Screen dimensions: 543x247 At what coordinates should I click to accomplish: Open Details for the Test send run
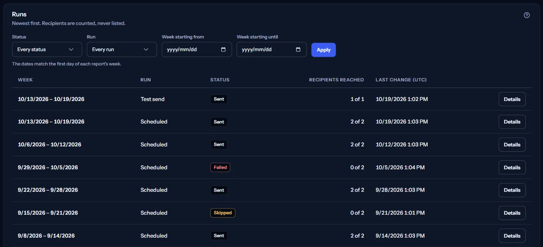point(512,99)
